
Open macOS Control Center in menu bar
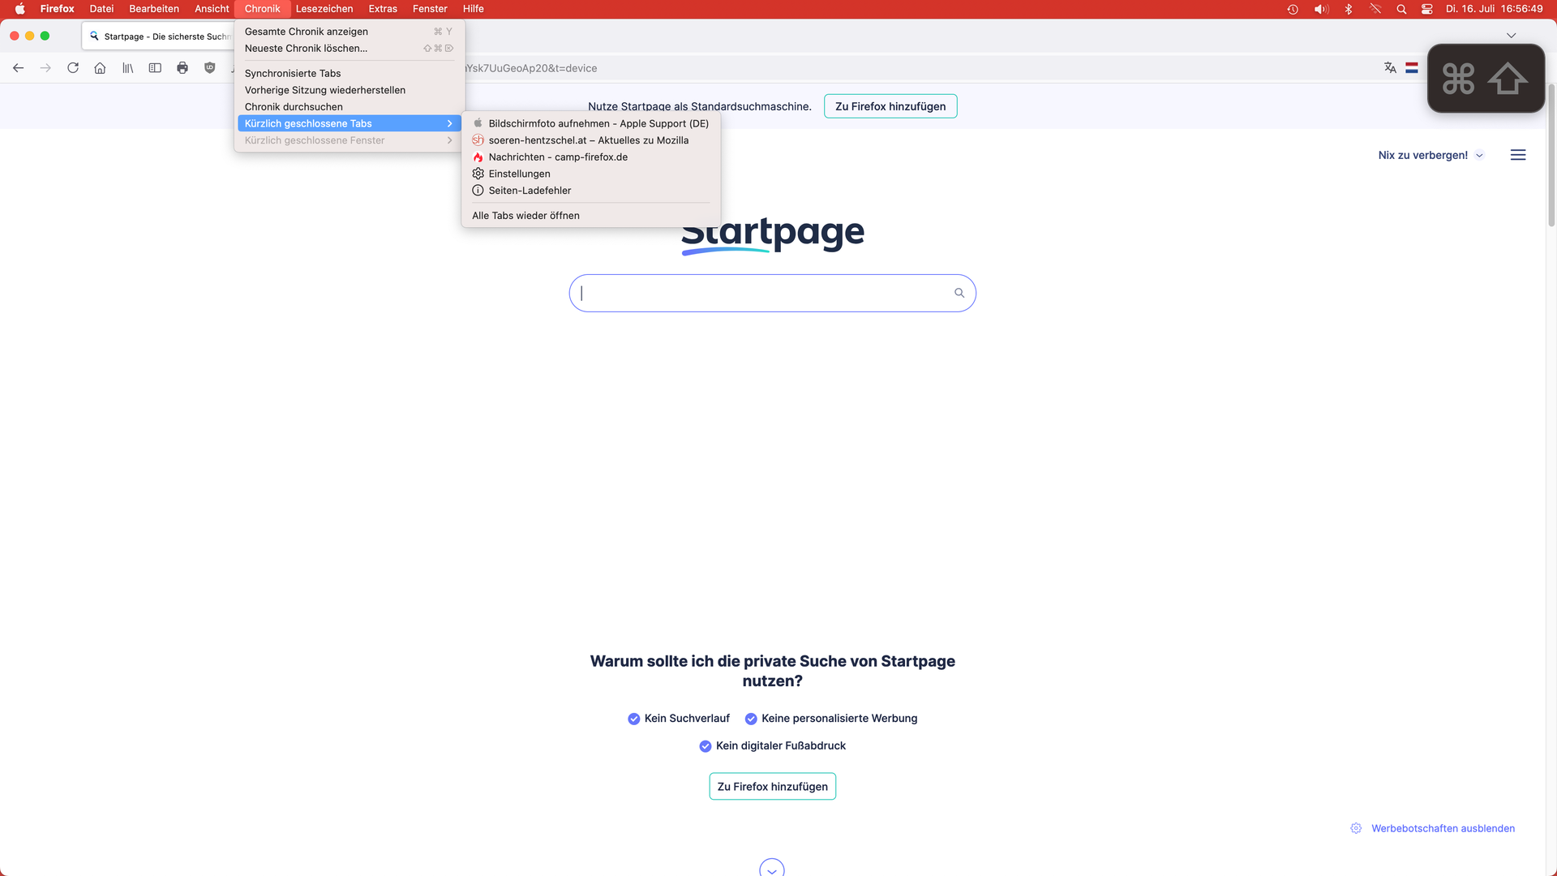point(1427,9)
